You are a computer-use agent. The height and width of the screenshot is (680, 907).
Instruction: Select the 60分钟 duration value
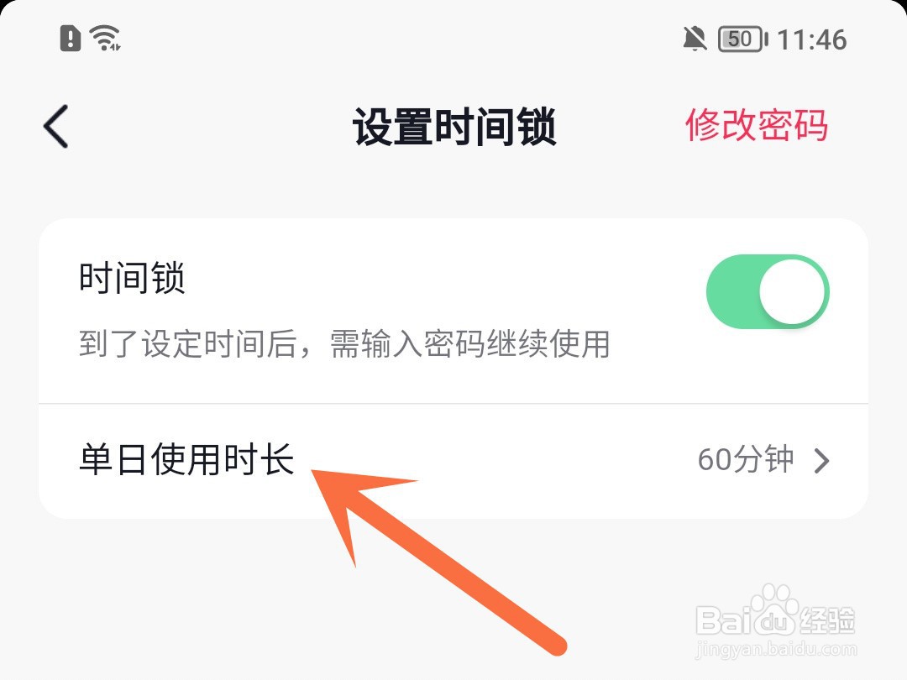point(745,460)
